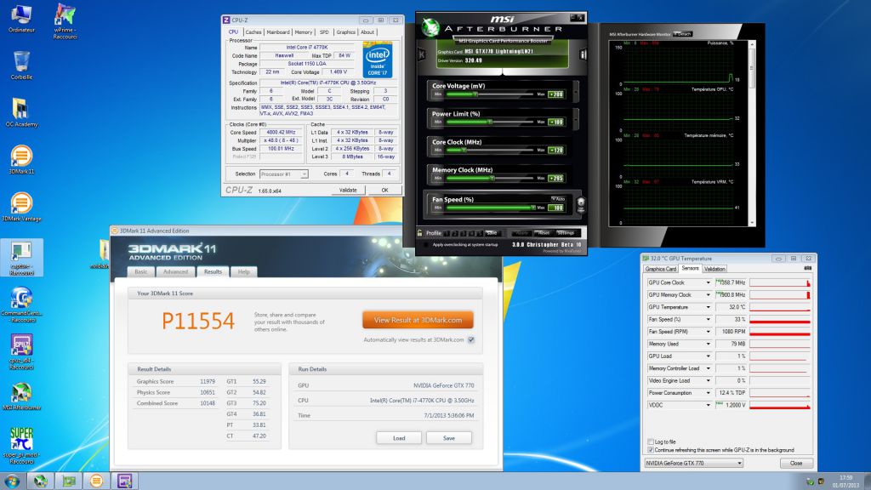Image resolution: width=871 pixels, height=490 pixels.
Task: Enable Log to file in GPU-Z
Action: click(651, 442)
